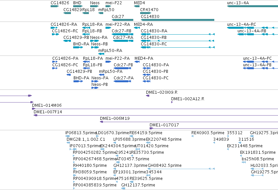Select the mRpL50 gene
The image size is (278, 190).
(x=101, y=13)
